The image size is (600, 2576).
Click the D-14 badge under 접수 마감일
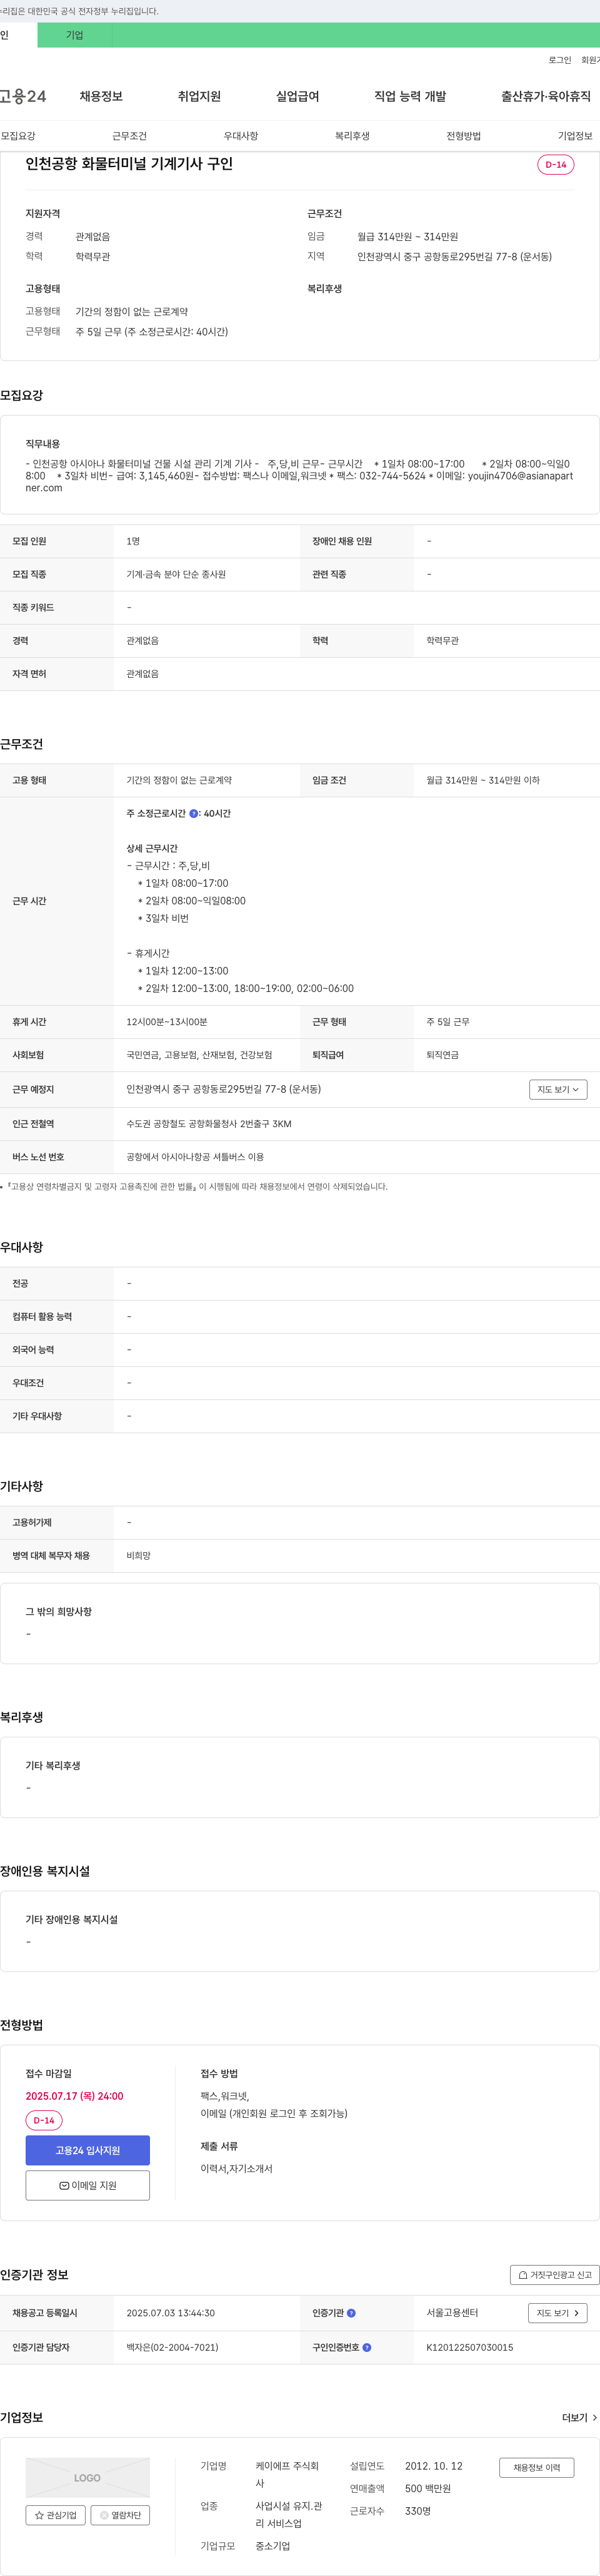point(44,2120)
